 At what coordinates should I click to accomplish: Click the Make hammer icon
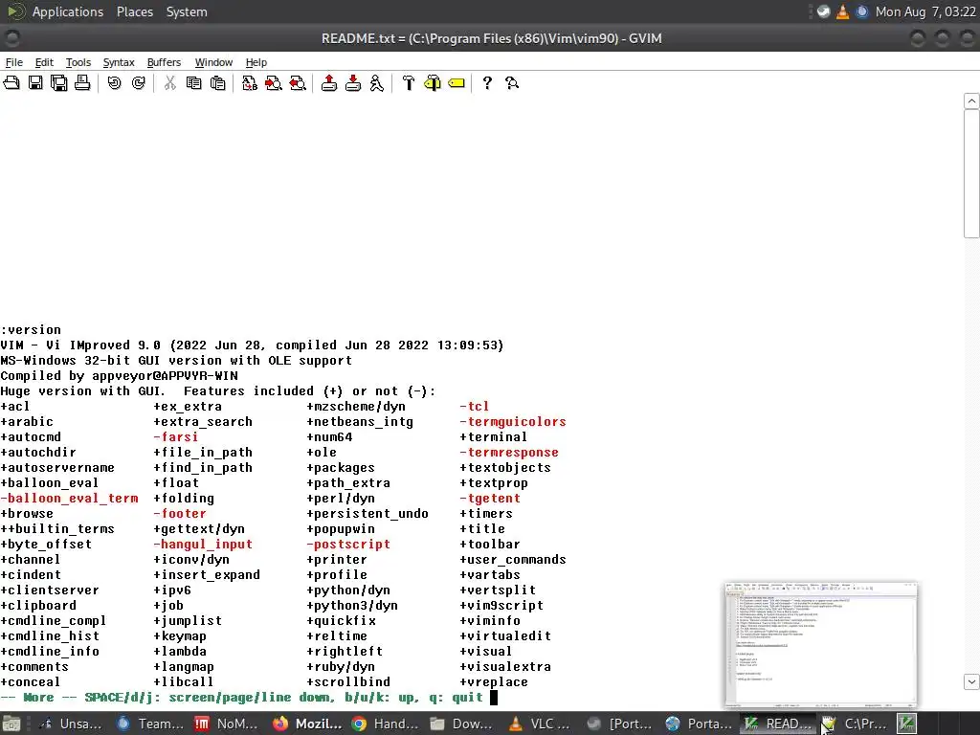(x=409, y=83)
